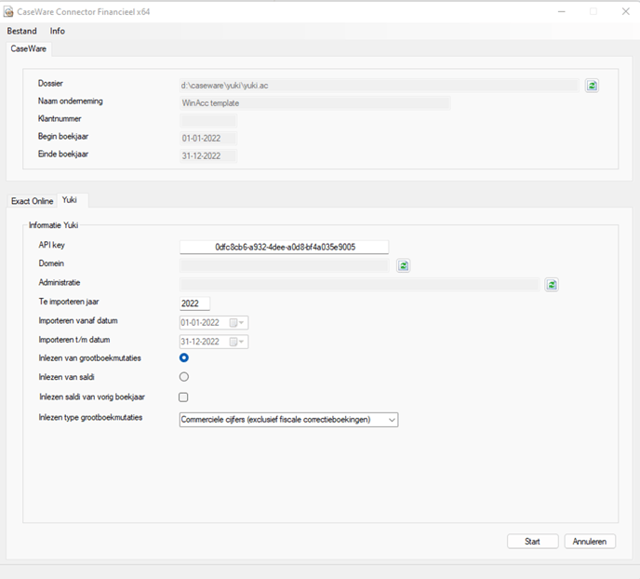Click the CaseWare Connector app icon in title bar
The image size is (640, 579).
[x=8, y=11]
